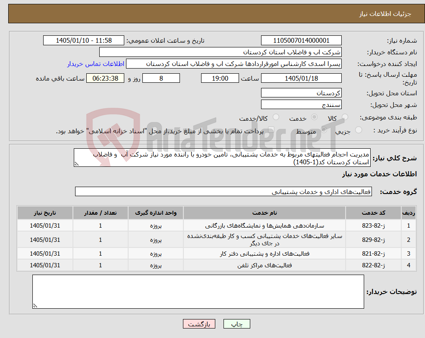Click service code ژ-82-821

click(373, 254)
